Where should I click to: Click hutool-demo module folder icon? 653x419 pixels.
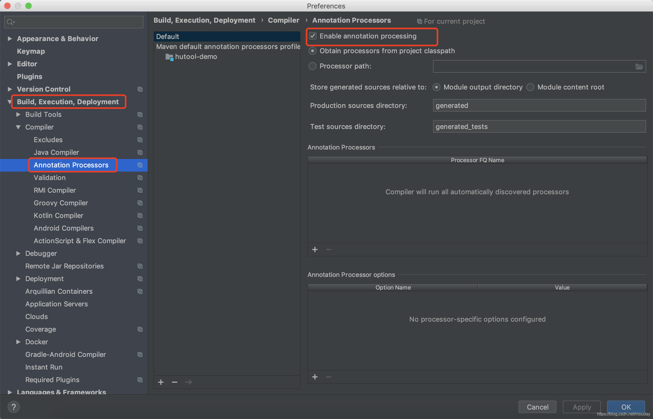169,57
